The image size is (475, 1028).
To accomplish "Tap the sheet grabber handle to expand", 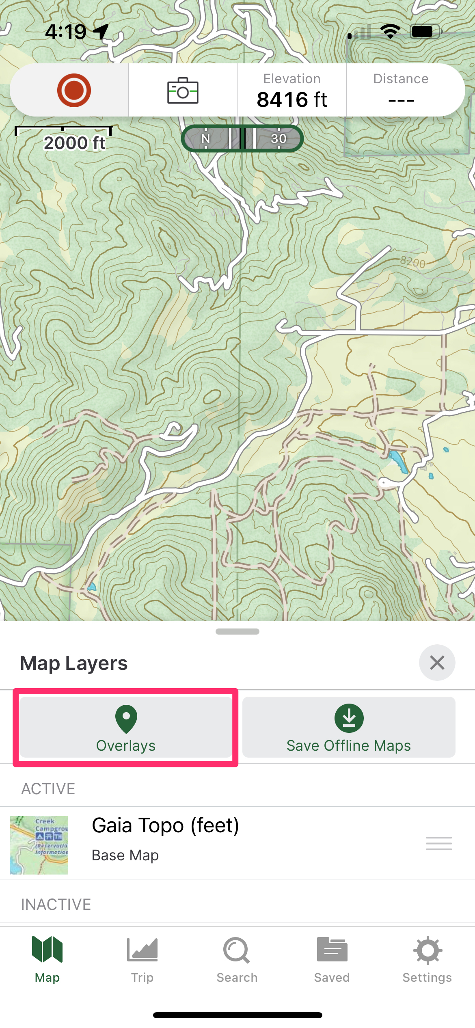I will coord(237,632).
